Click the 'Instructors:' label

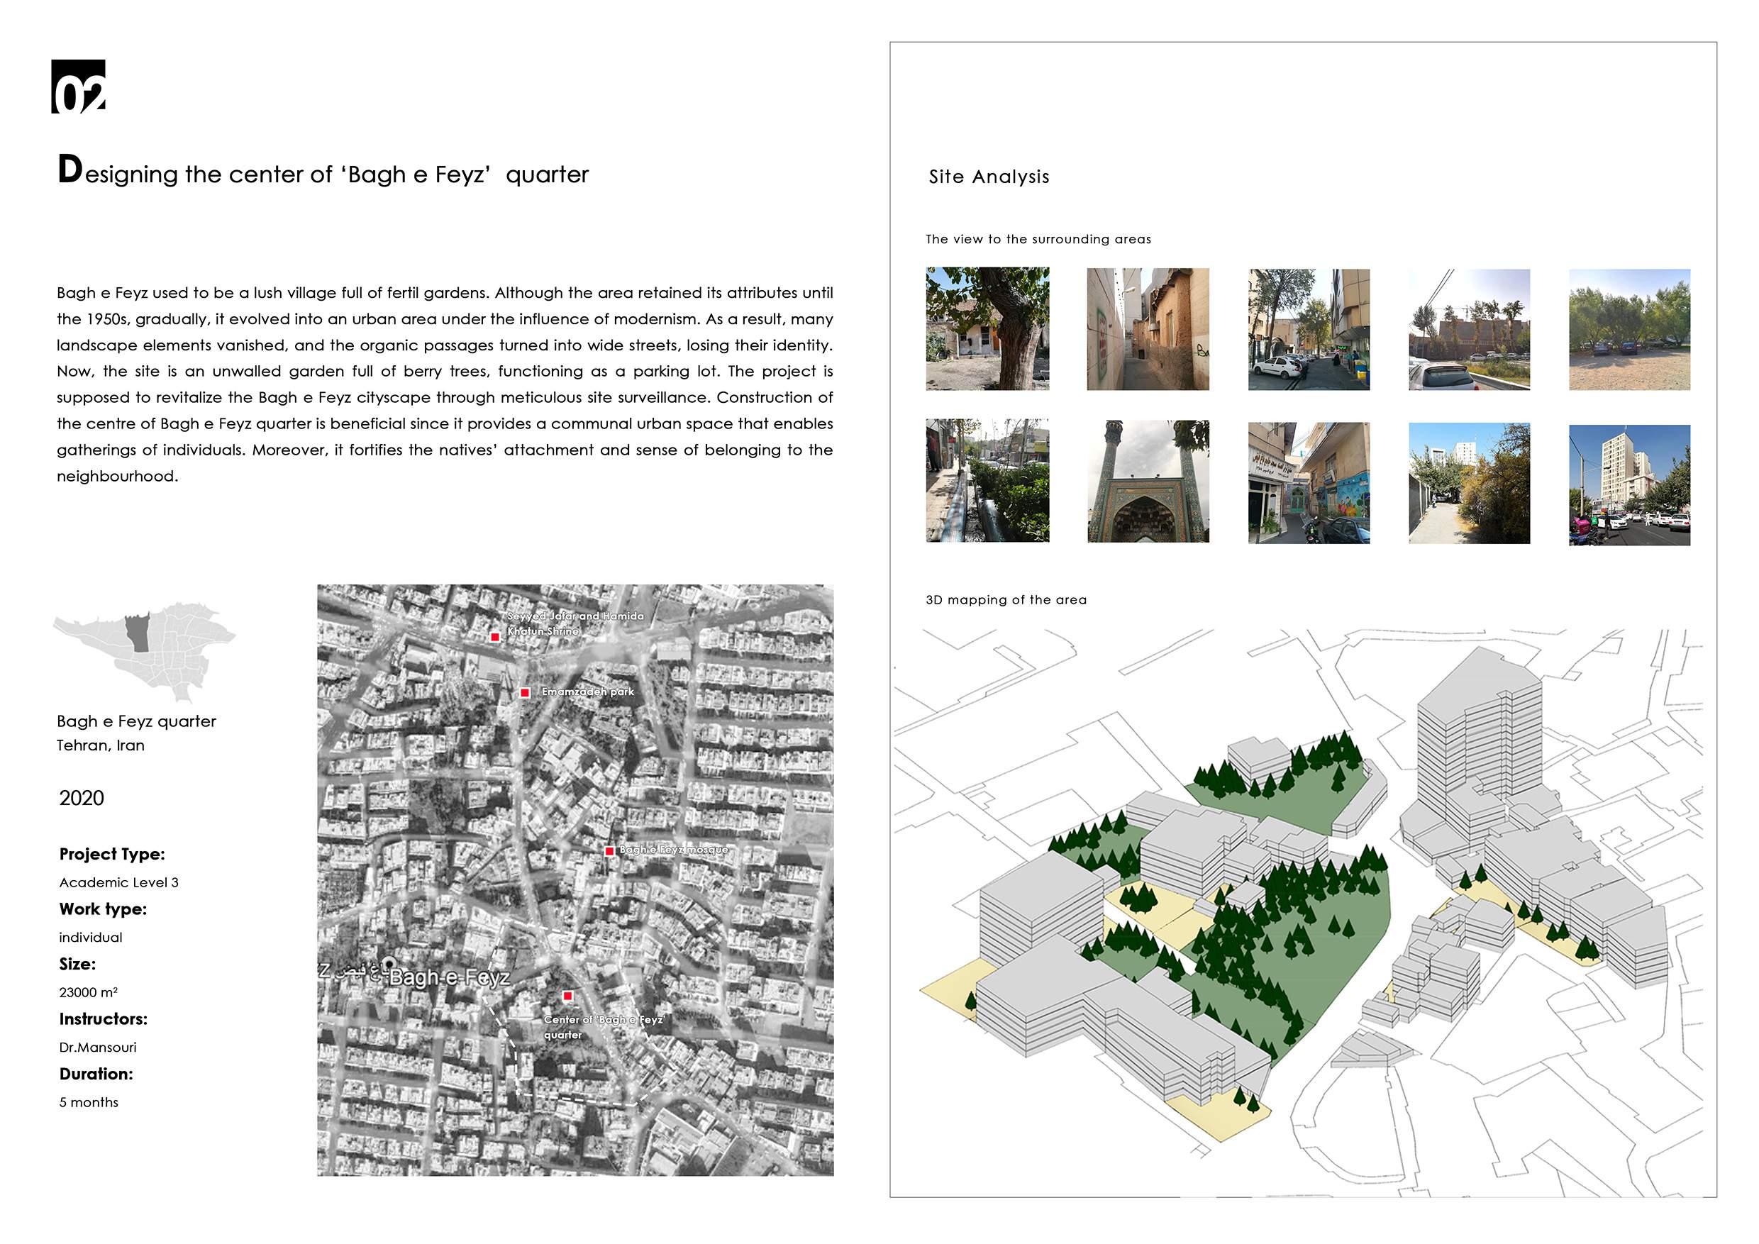coord(104,1018)
